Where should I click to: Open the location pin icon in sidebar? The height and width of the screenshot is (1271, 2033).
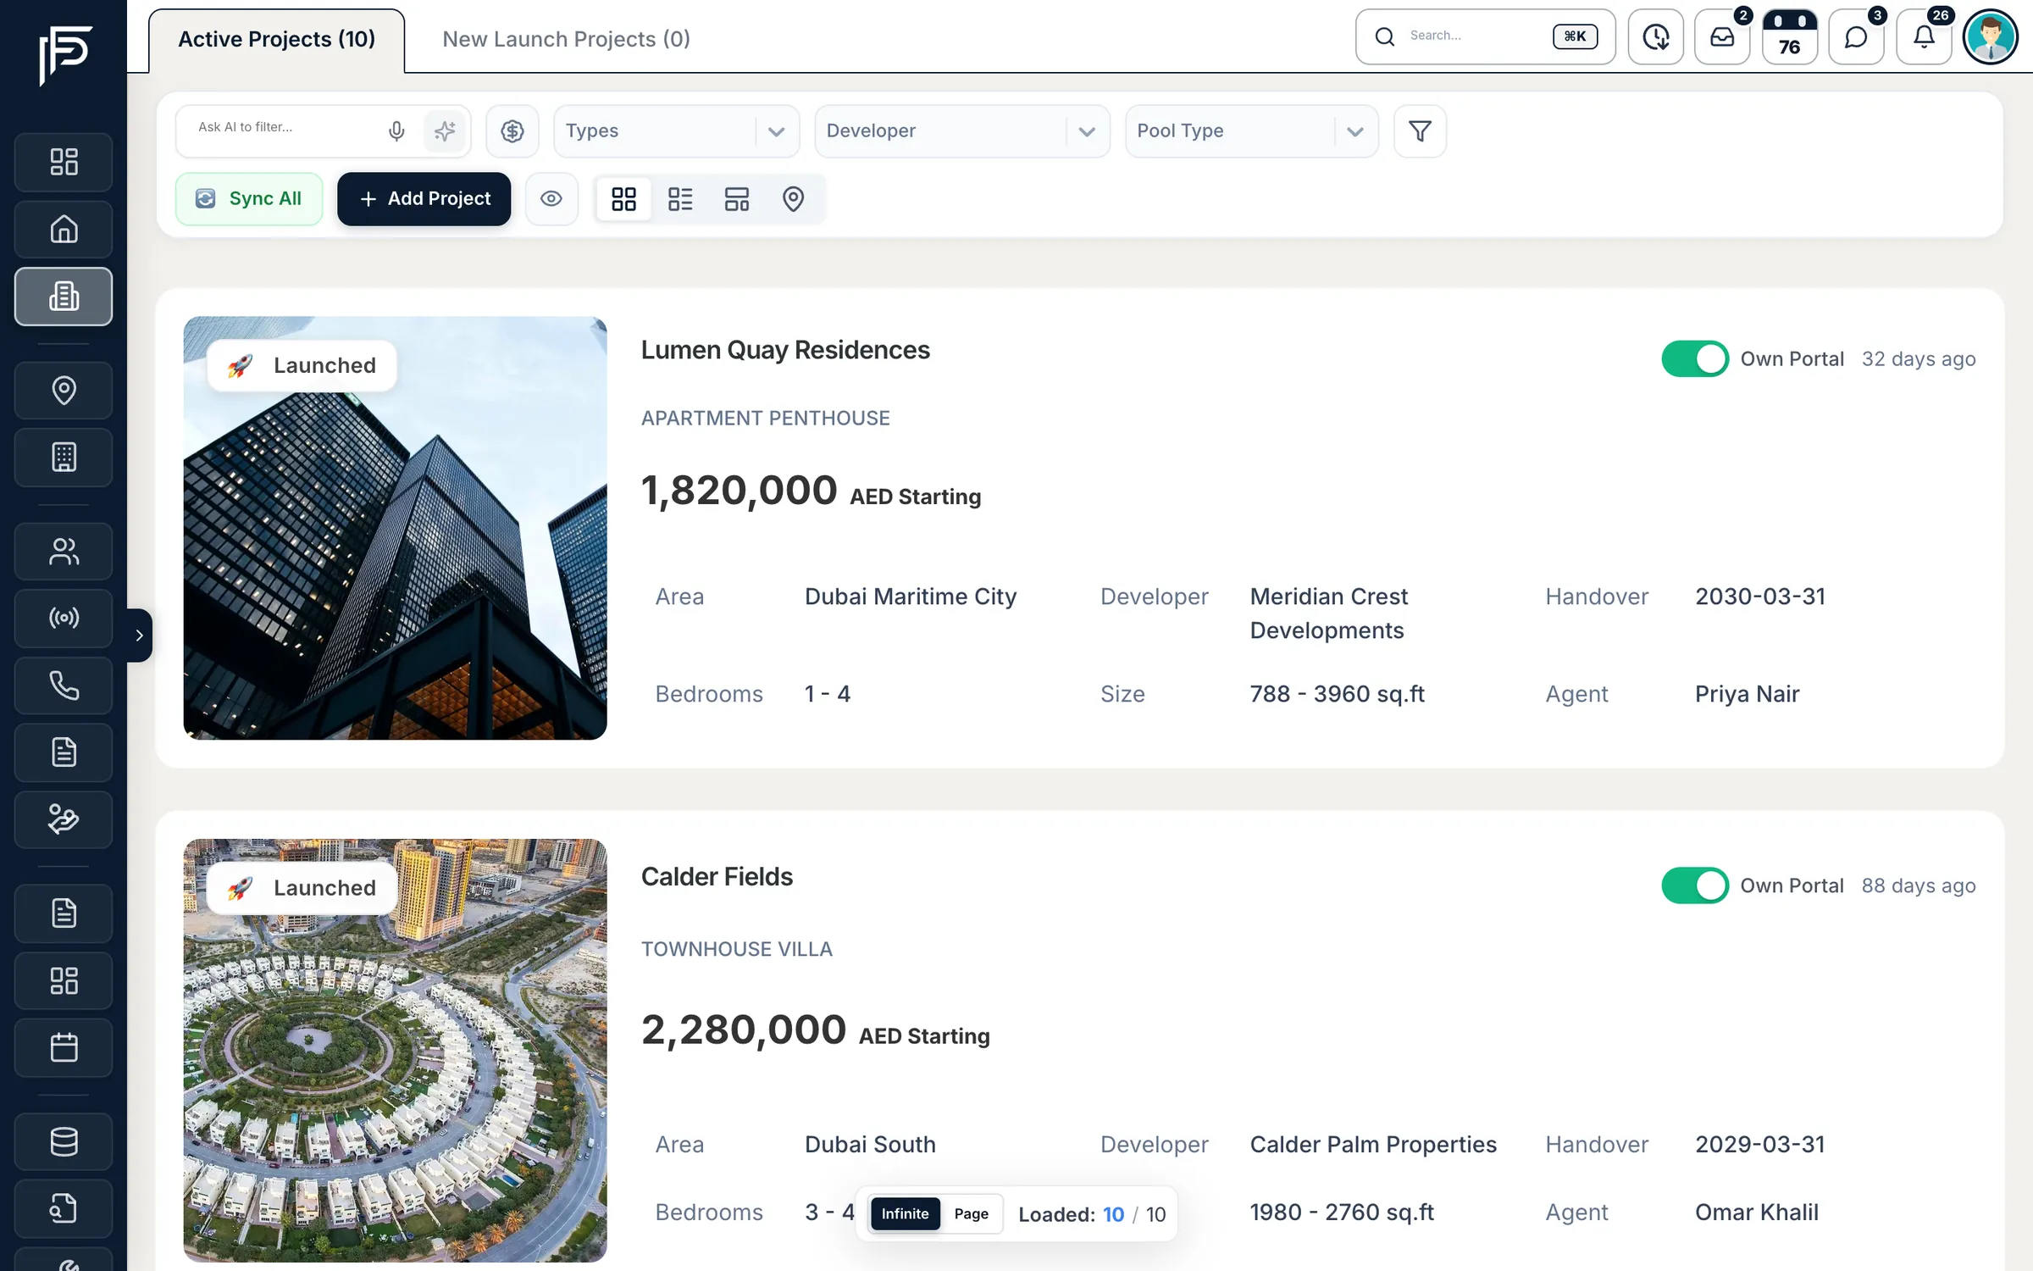click(64, 390)
